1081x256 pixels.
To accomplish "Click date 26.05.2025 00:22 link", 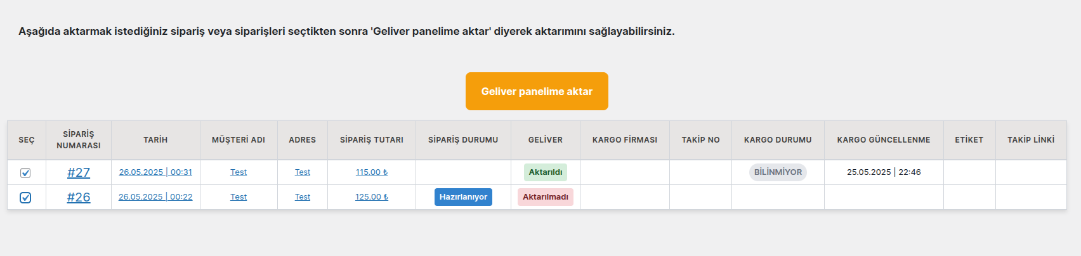I will point(155,197).
